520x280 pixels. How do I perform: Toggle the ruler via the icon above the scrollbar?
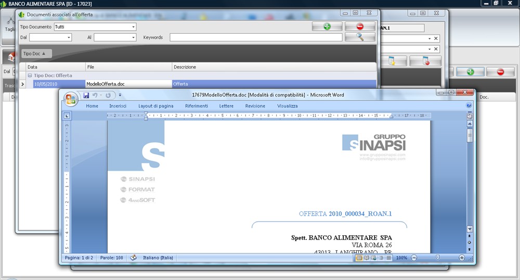coord(470,116)
